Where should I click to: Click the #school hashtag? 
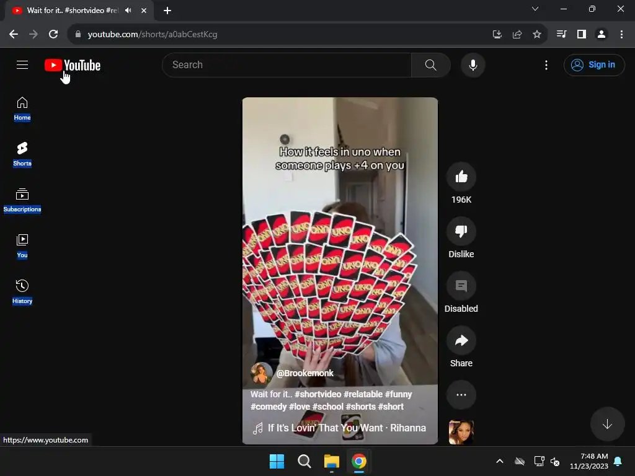(327, 407)
